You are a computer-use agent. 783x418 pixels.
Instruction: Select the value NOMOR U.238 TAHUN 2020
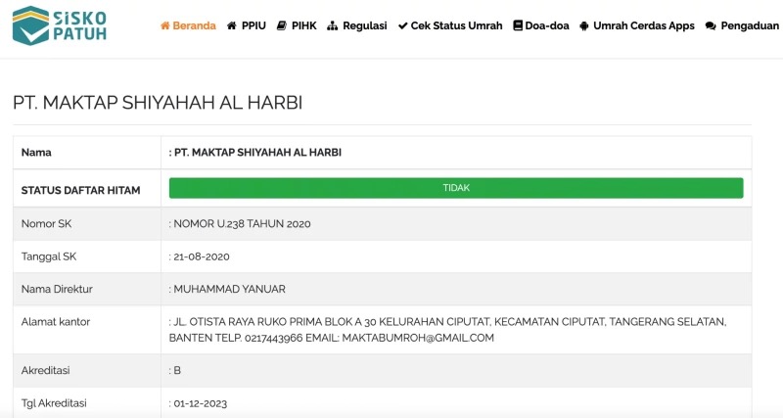coord(242,224)
